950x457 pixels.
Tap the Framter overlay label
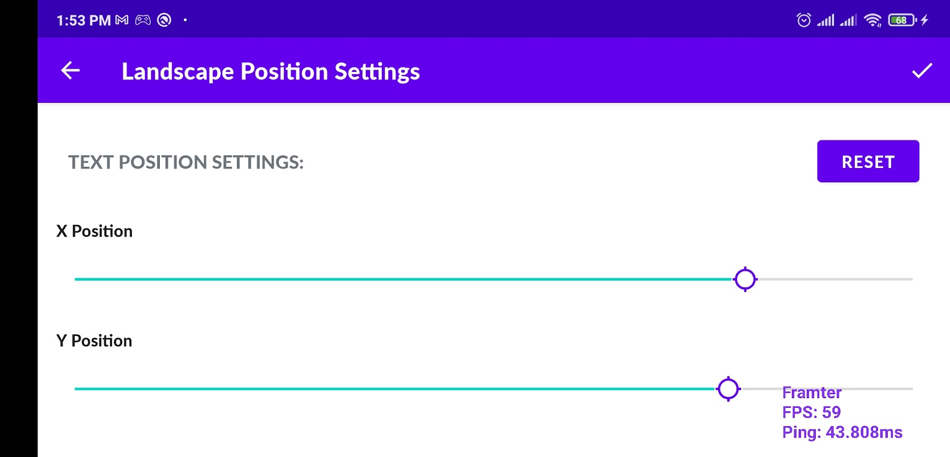(x=811, y=393)
